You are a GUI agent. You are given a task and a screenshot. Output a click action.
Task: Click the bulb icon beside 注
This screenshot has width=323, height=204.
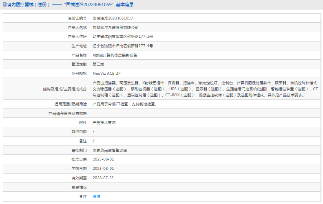(x=81, y=197)
